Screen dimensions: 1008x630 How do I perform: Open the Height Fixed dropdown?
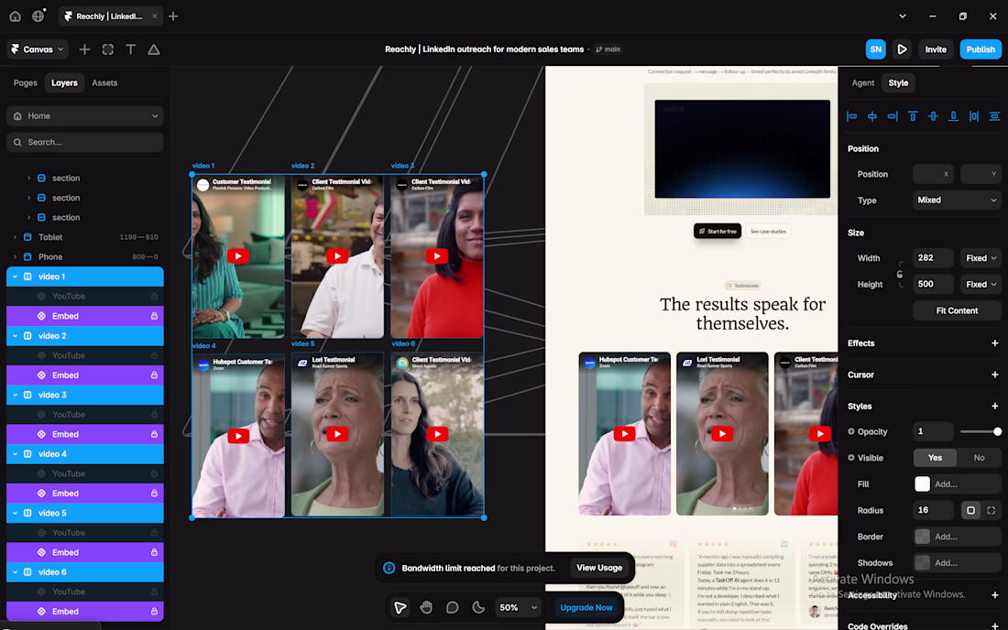(x=981, y=285)
